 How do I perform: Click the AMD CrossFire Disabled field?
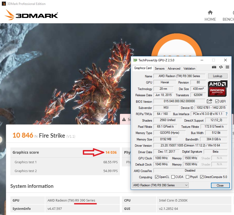click(190, 170)
